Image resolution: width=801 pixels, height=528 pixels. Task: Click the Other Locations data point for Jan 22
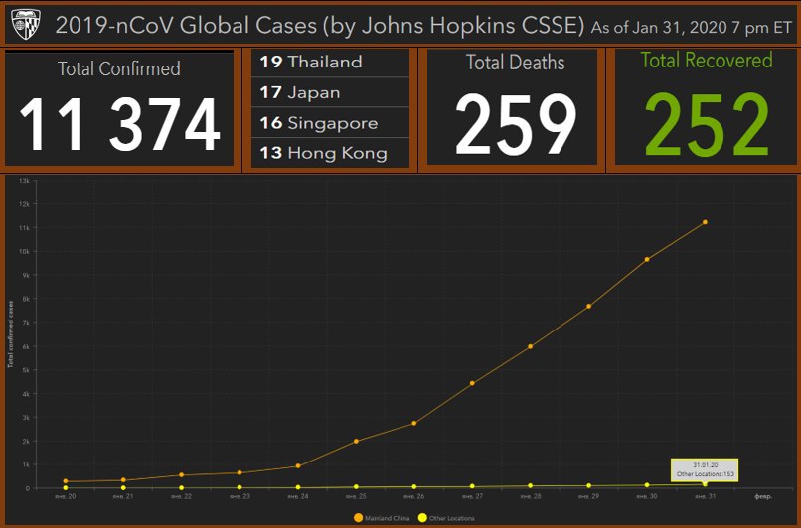click(x=181, y=488)
